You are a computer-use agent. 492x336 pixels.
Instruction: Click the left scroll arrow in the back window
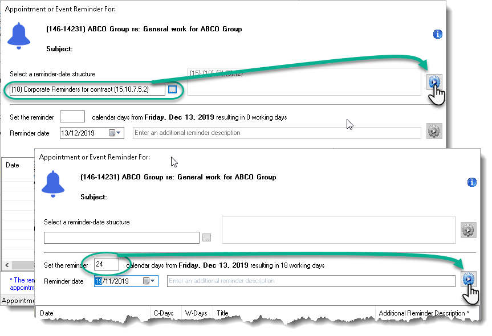[x=7, y=265]
